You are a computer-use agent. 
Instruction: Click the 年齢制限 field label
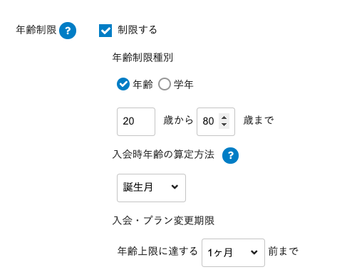(x=36, y=30)
